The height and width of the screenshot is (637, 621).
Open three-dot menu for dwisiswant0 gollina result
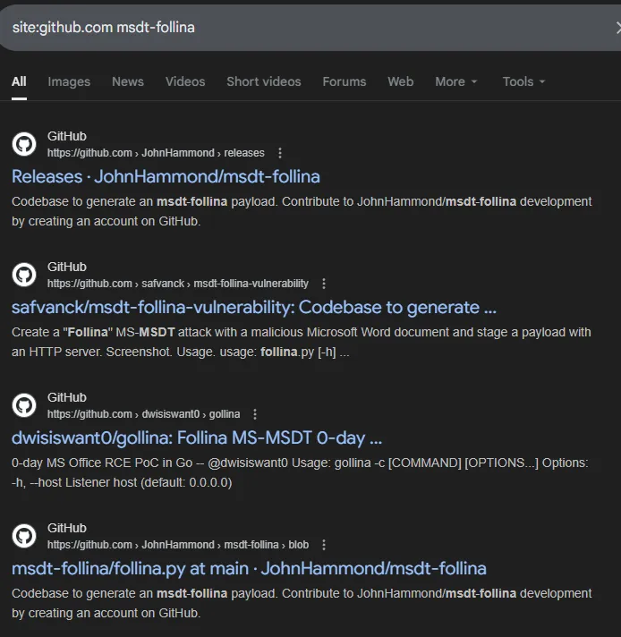(255, 414)
